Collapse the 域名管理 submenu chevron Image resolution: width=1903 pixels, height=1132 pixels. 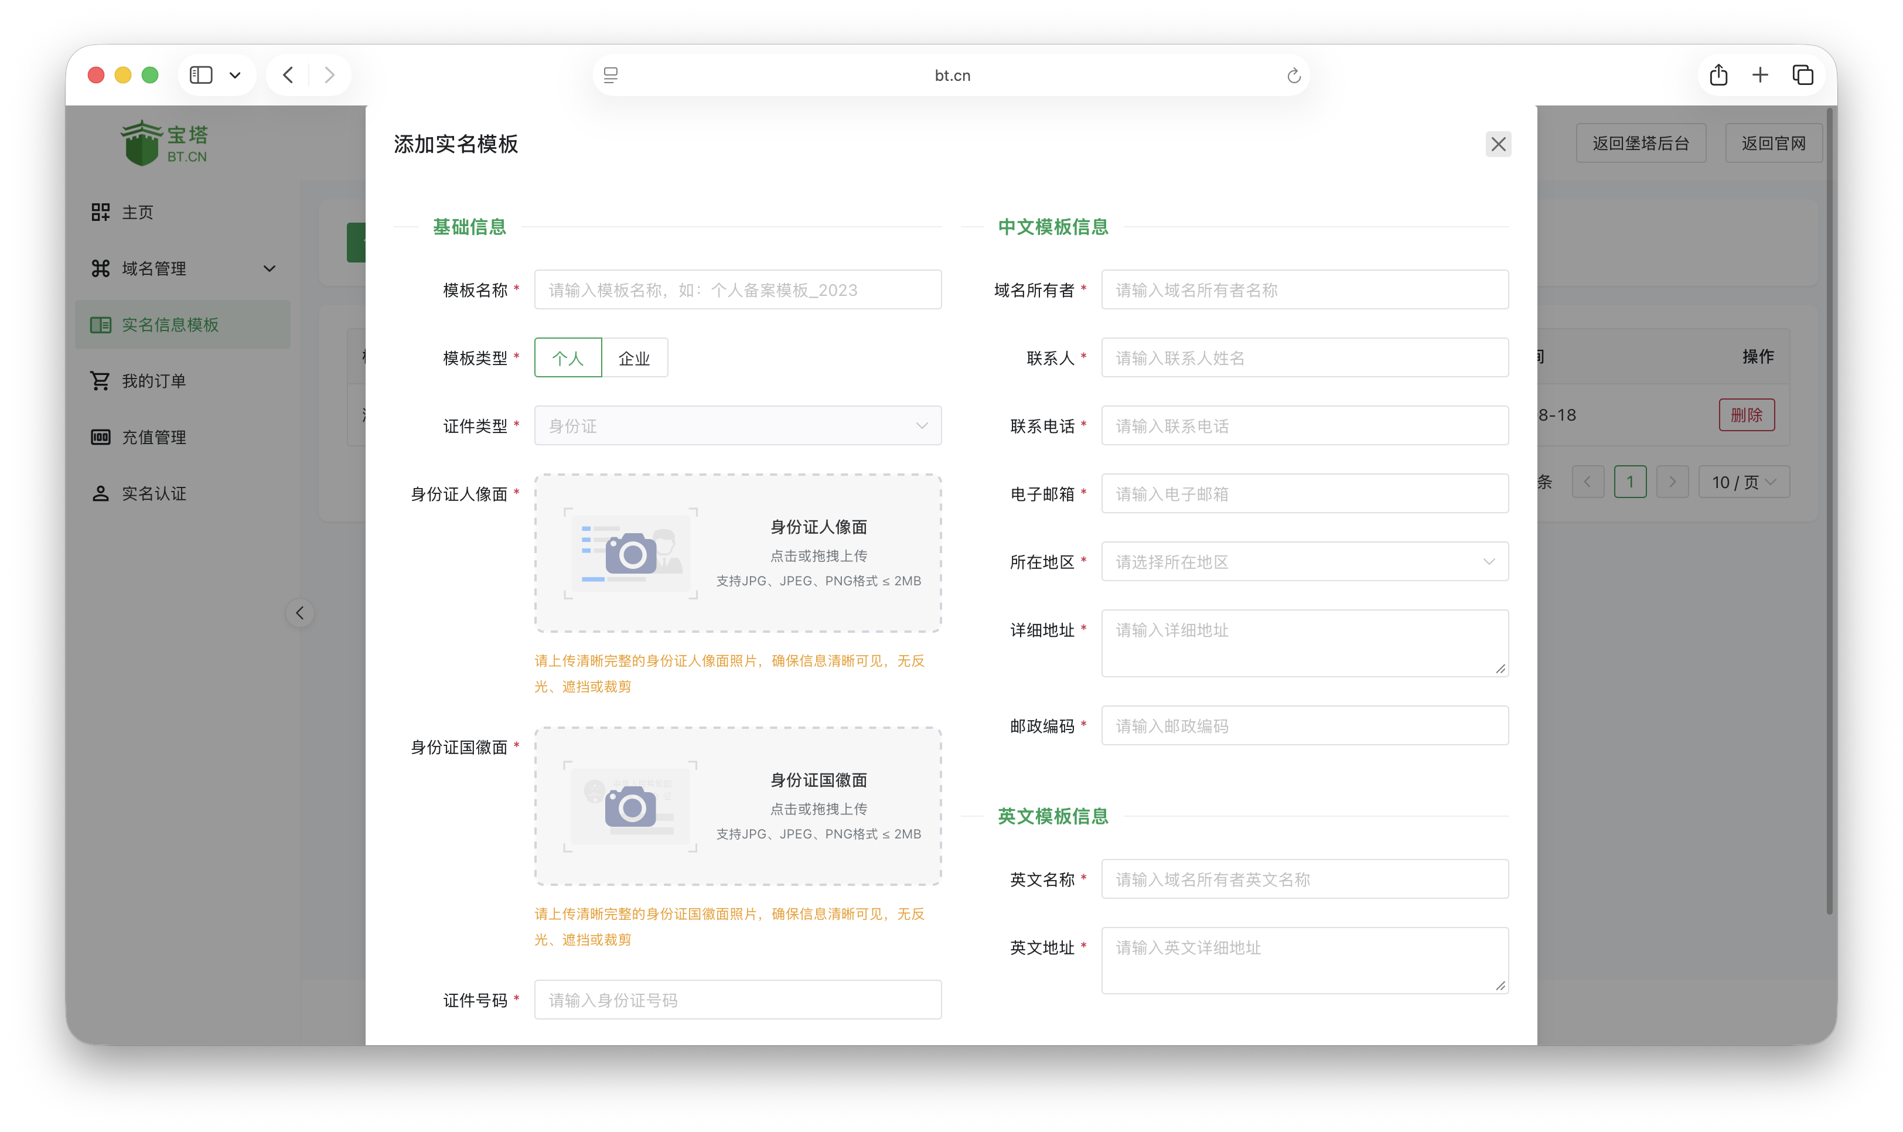[270, 268]
